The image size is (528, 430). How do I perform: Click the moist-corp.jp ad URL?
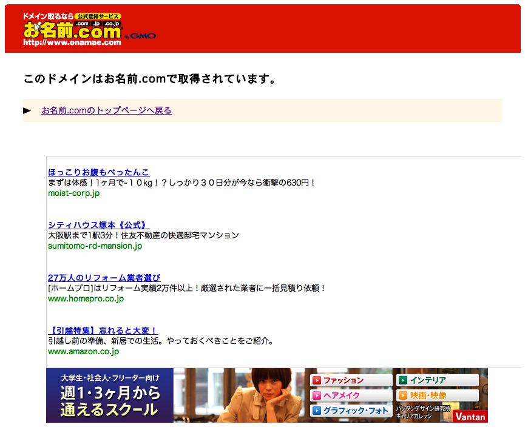(74, 193)
